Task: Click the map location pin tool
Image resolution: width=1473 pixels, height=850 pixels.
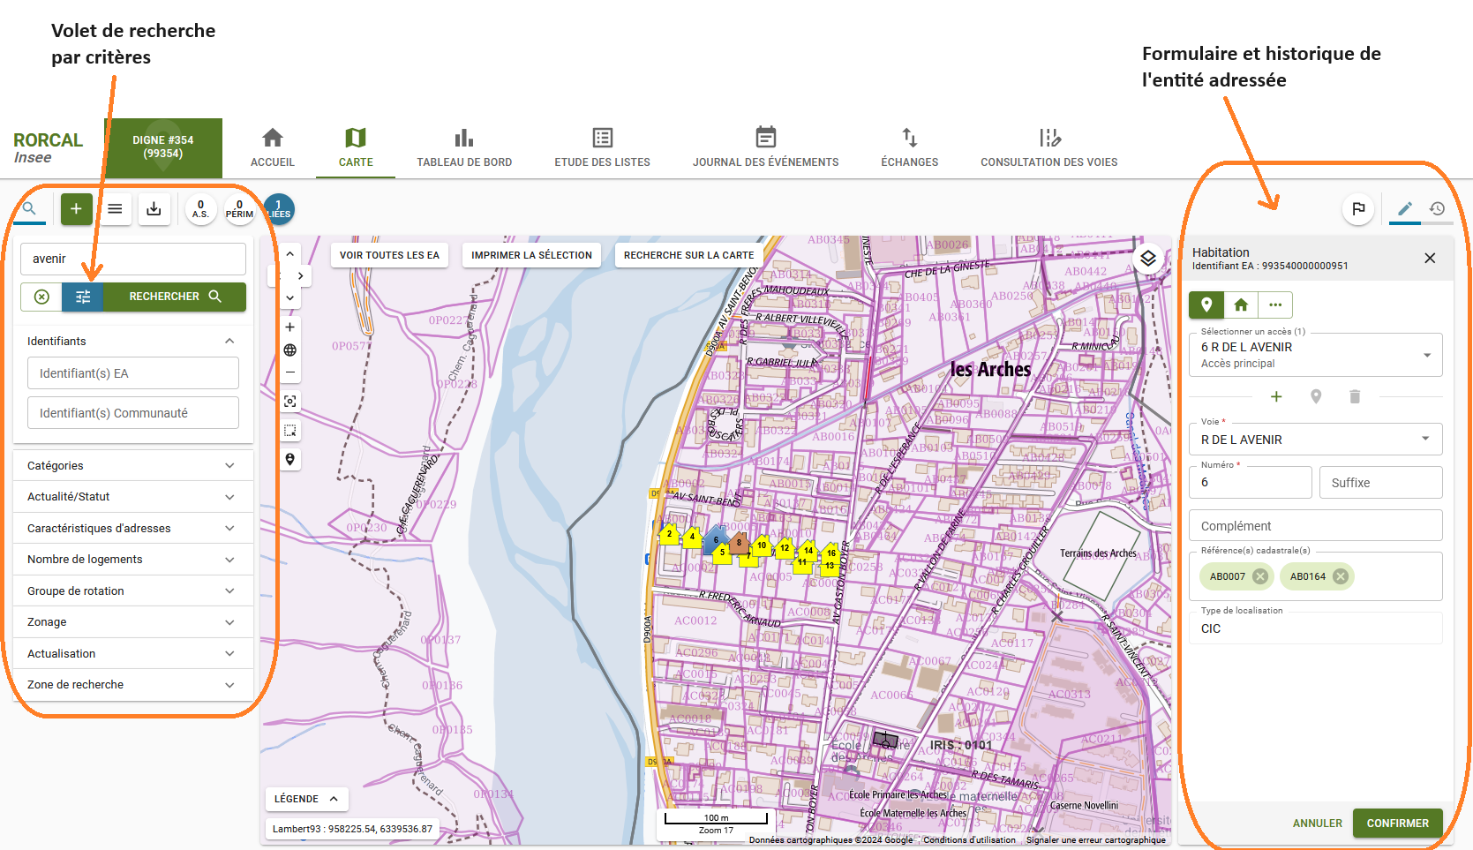Action: pos(289,460)
